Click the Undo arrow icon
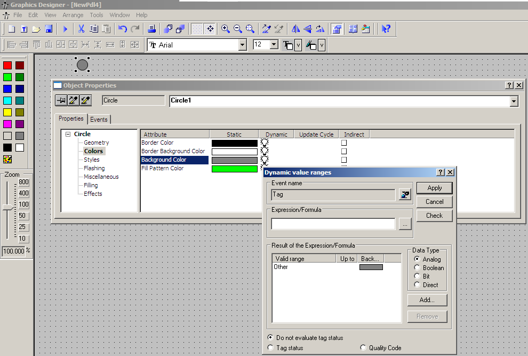Viewport: 528px width, 356px height. click(x=123, y=29)
